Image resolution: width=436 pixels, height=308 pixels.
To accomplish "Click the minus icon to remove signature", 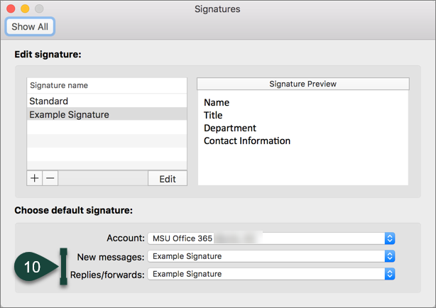I will (50, 179).
